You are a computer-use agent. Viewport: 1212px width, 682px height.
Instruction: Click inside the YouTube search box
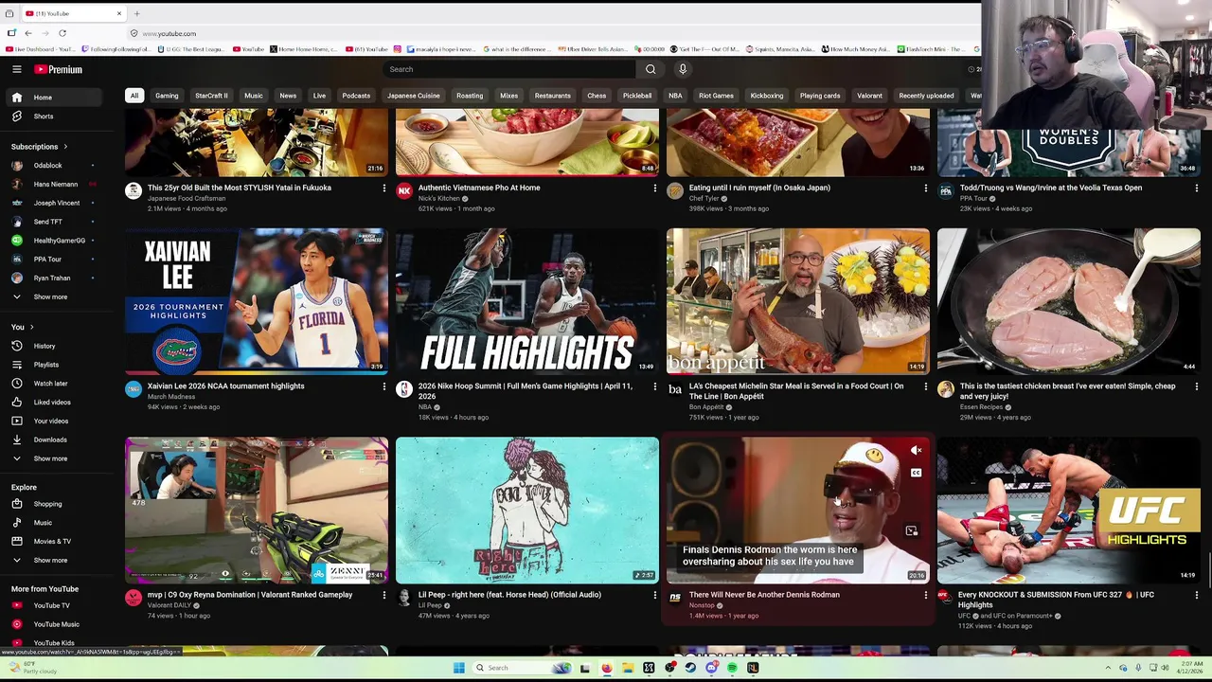click(509, 69)
